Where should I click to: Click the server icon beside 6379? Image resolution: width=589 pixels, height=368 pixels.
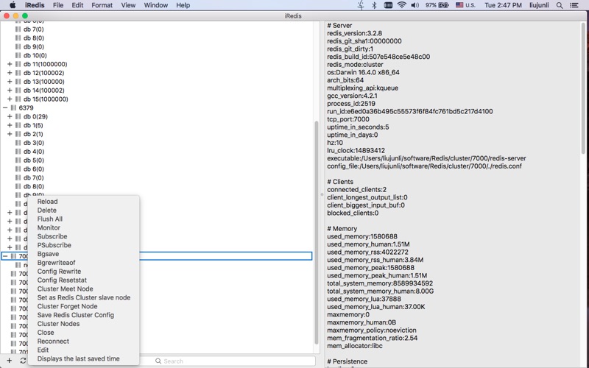click(13, 107)
